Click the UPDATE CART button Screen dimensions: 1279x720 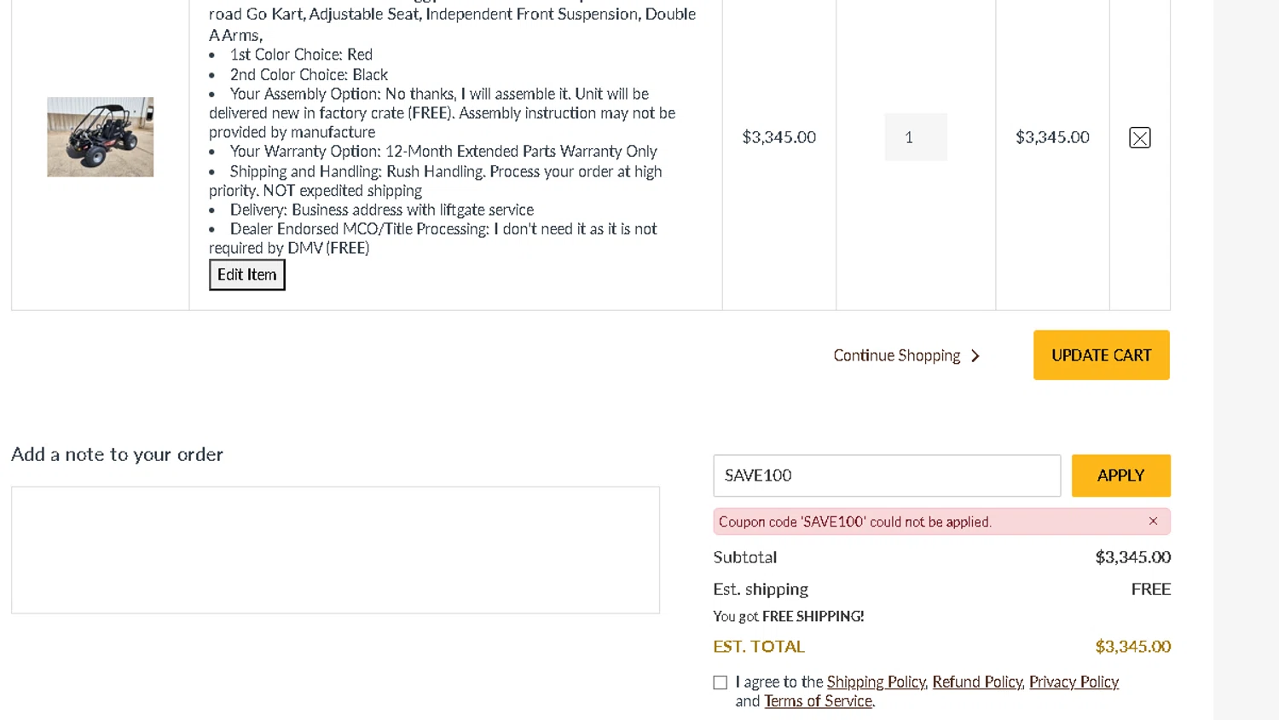pyautogui.click(x=1102, y=355)
